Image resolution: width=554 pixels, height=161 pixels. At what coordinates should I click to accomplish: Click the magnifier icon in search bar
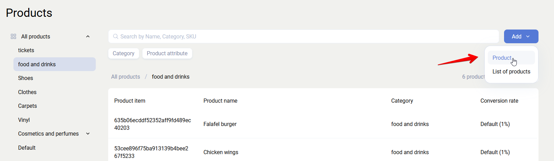point(116,36)
